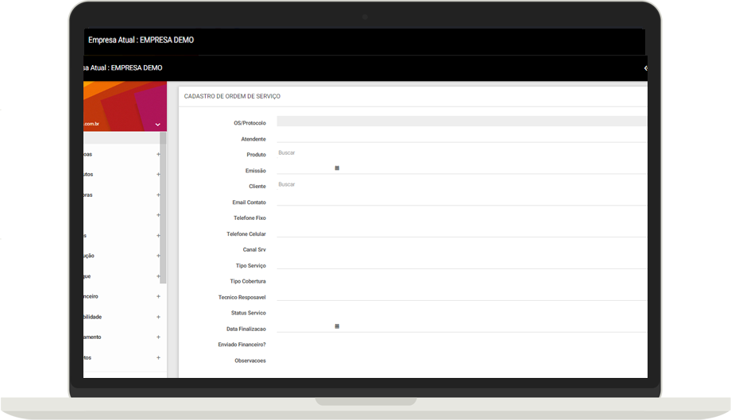Image resolution: width=731 pixels, height=420 pixels.
Task: Expand the plus next to 'amento' menu row
Action: pyautogui.click(x=158, y=337)
